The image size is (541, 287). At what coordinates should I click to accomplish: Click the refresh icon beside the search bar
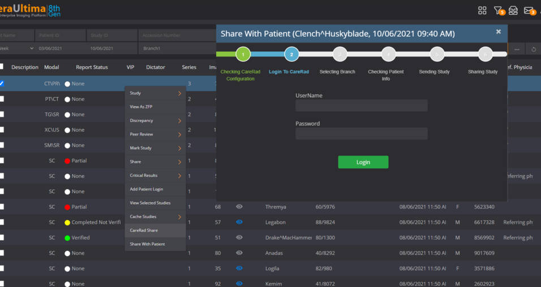[533, 49]
